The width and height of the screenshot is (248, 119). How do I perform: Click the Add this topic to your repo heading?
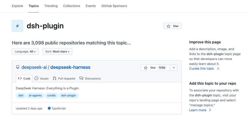(x=213, y=83)
